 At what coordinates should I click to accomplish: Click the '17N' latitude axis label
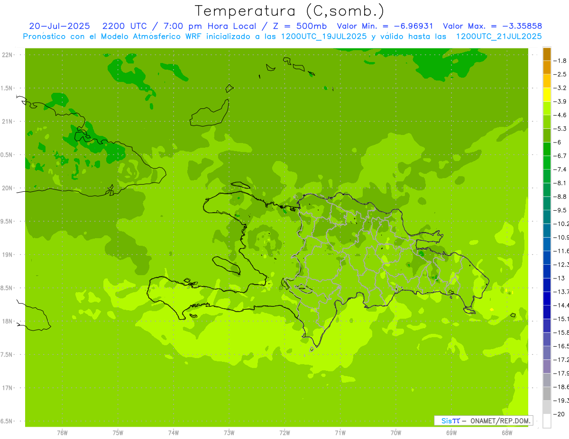[x=8, y=388]
